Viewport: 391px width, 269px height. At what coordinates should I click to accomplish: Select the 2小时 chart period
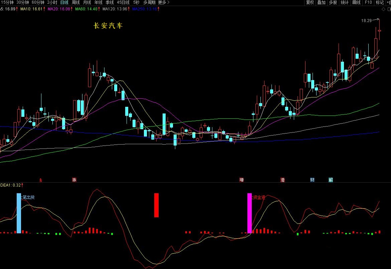tap(52, 2)
